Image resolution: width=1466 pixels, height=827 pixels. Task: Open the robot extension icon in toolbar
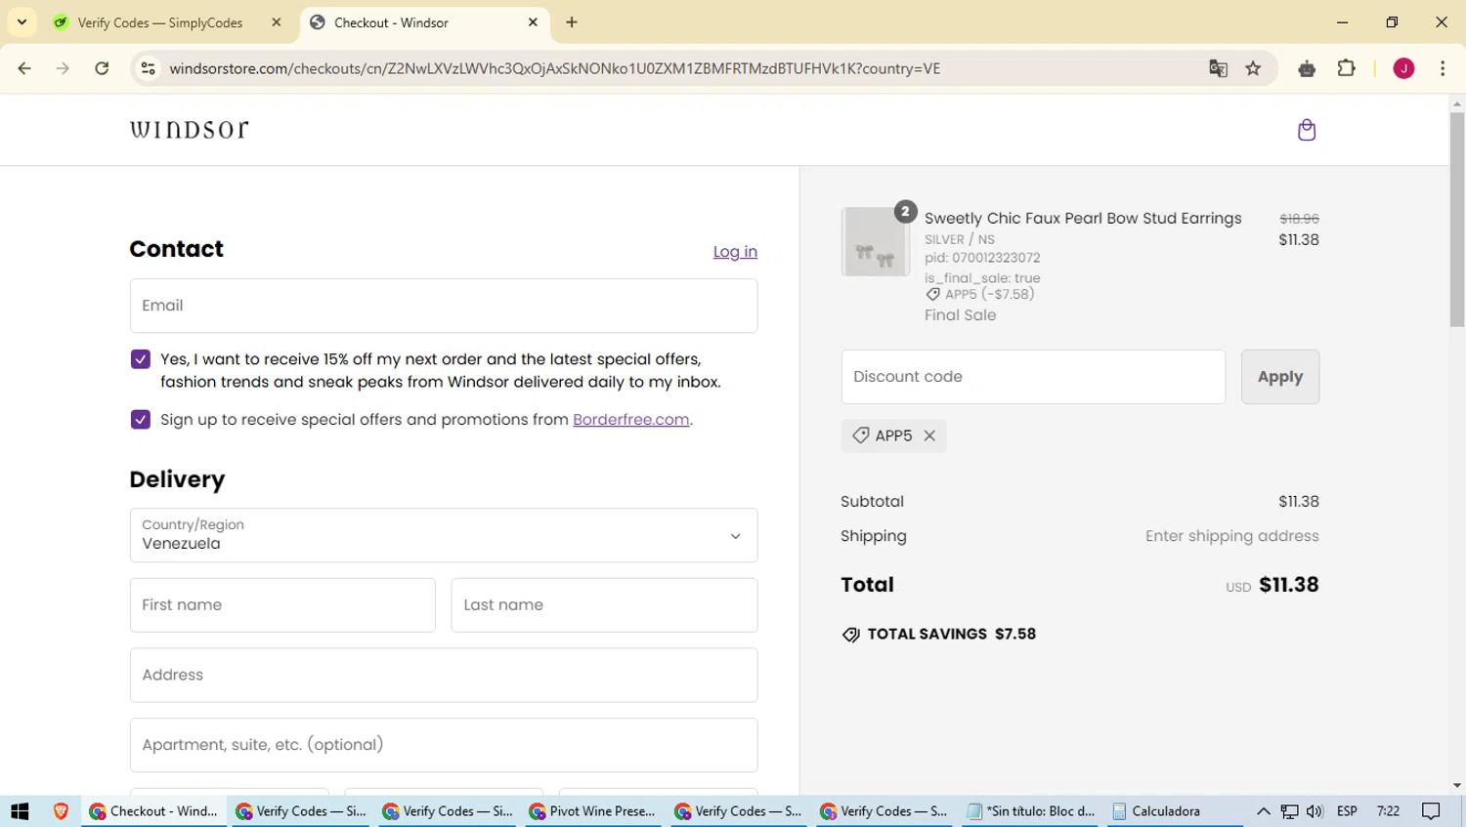tap(1307, 68)
